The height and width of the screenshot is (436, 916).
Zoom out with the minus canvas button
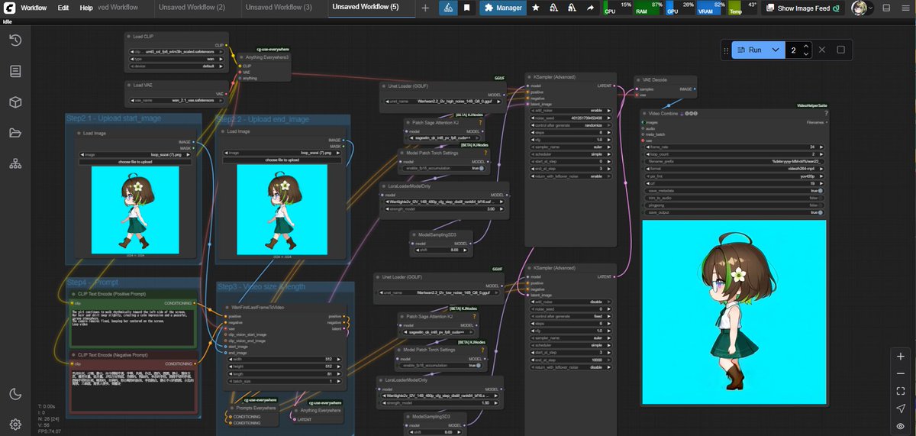pos(901,373)
